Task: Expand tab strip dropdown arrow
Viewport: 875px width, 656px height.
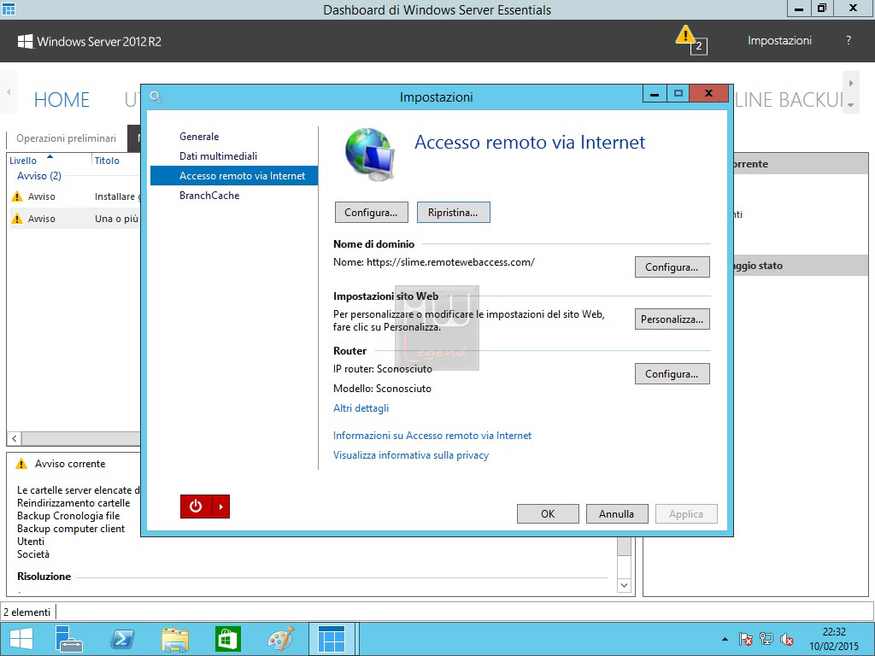Action: point(851,104)
